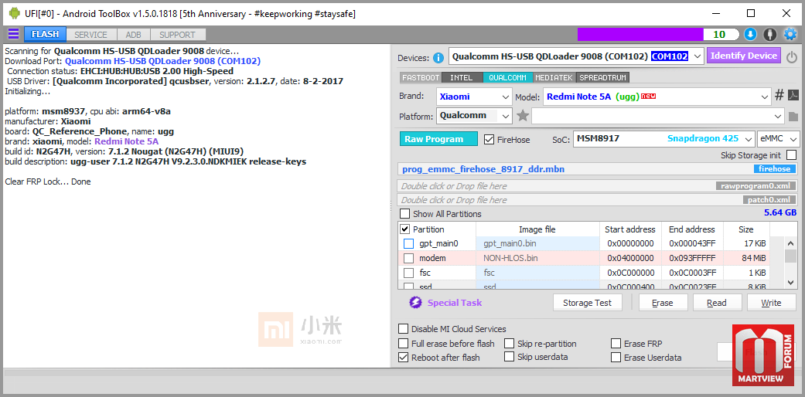Viewport: 805px width, 397px height.
Task: Enable Skip Storage init checkbox
Action: click(792, 155)
